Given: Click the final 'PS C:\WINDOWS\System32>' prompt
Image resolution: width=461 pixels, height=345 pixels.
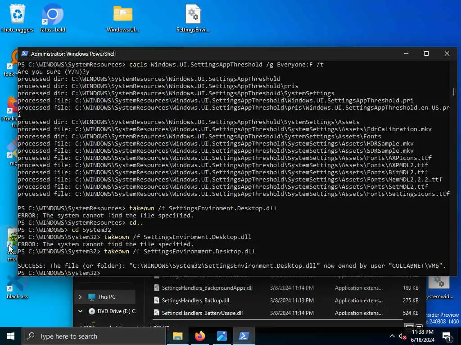Looking at the screenshot, I should point(59,273).
